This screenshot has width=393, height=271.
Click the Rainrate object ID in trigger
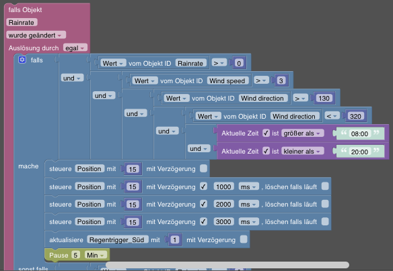[22, 22]
